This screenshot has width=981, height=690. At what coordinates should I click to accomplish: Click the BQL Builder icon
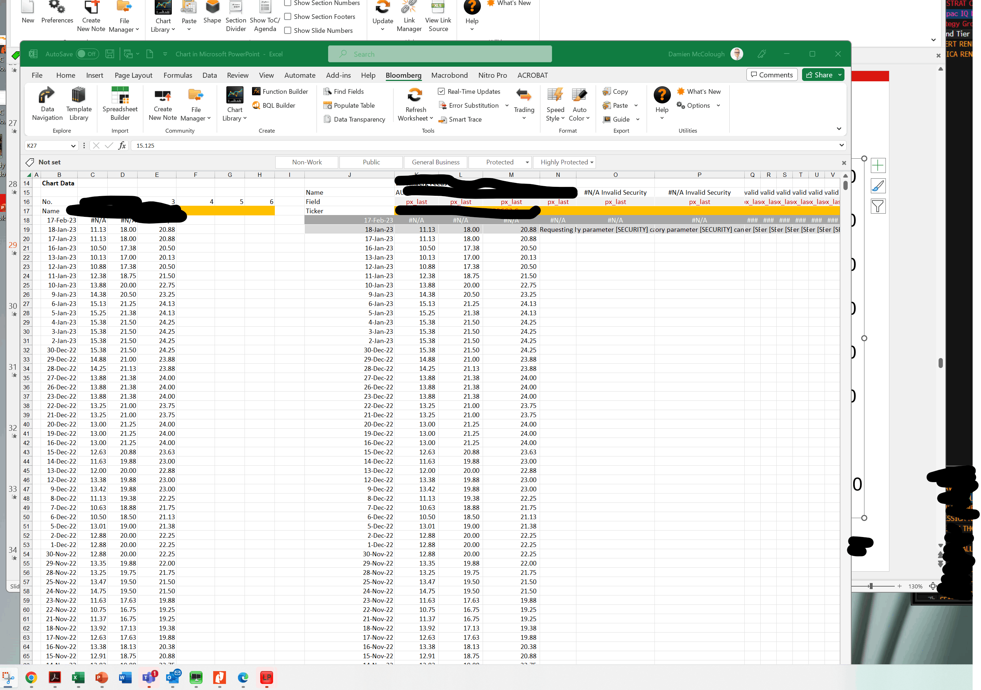click(256, 105)
